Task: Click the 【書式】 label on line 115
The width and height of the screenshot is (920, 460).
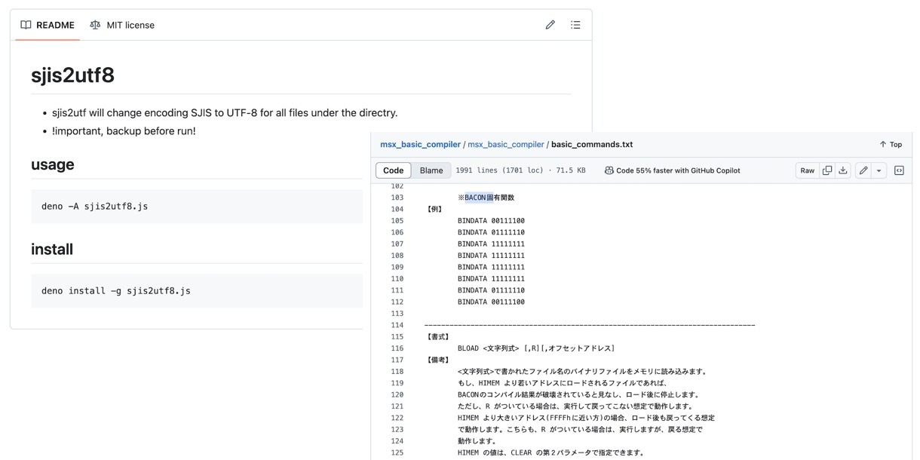Action: click(438, 337)
